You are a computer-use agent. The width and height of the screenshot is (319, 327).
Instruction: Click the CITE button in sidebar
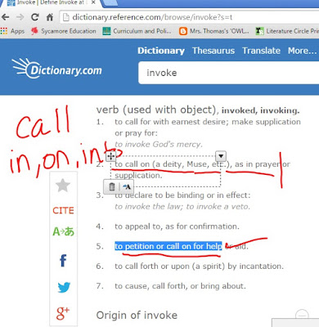[63, 210]
